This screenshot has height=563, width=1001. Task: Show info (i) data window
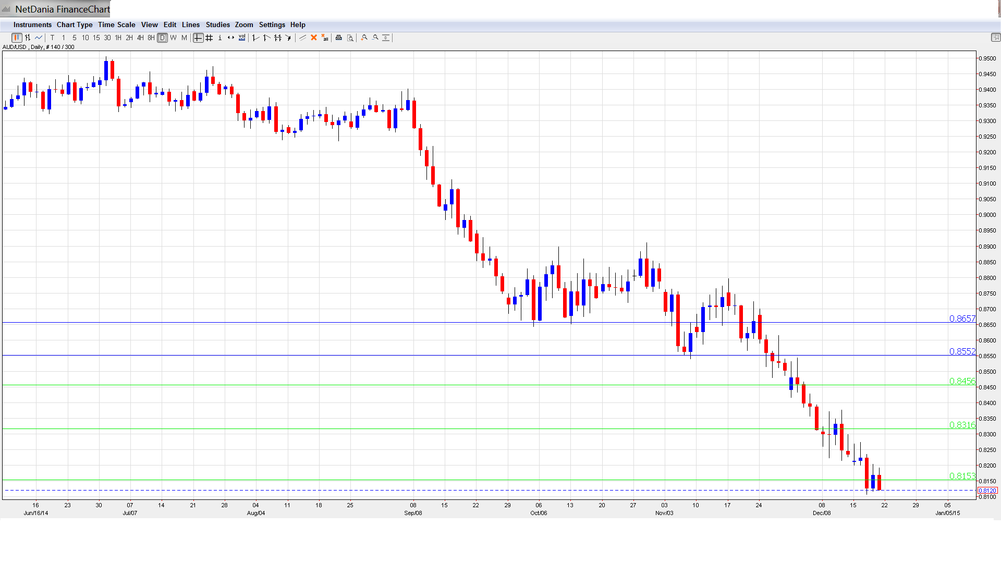point(220,38)
